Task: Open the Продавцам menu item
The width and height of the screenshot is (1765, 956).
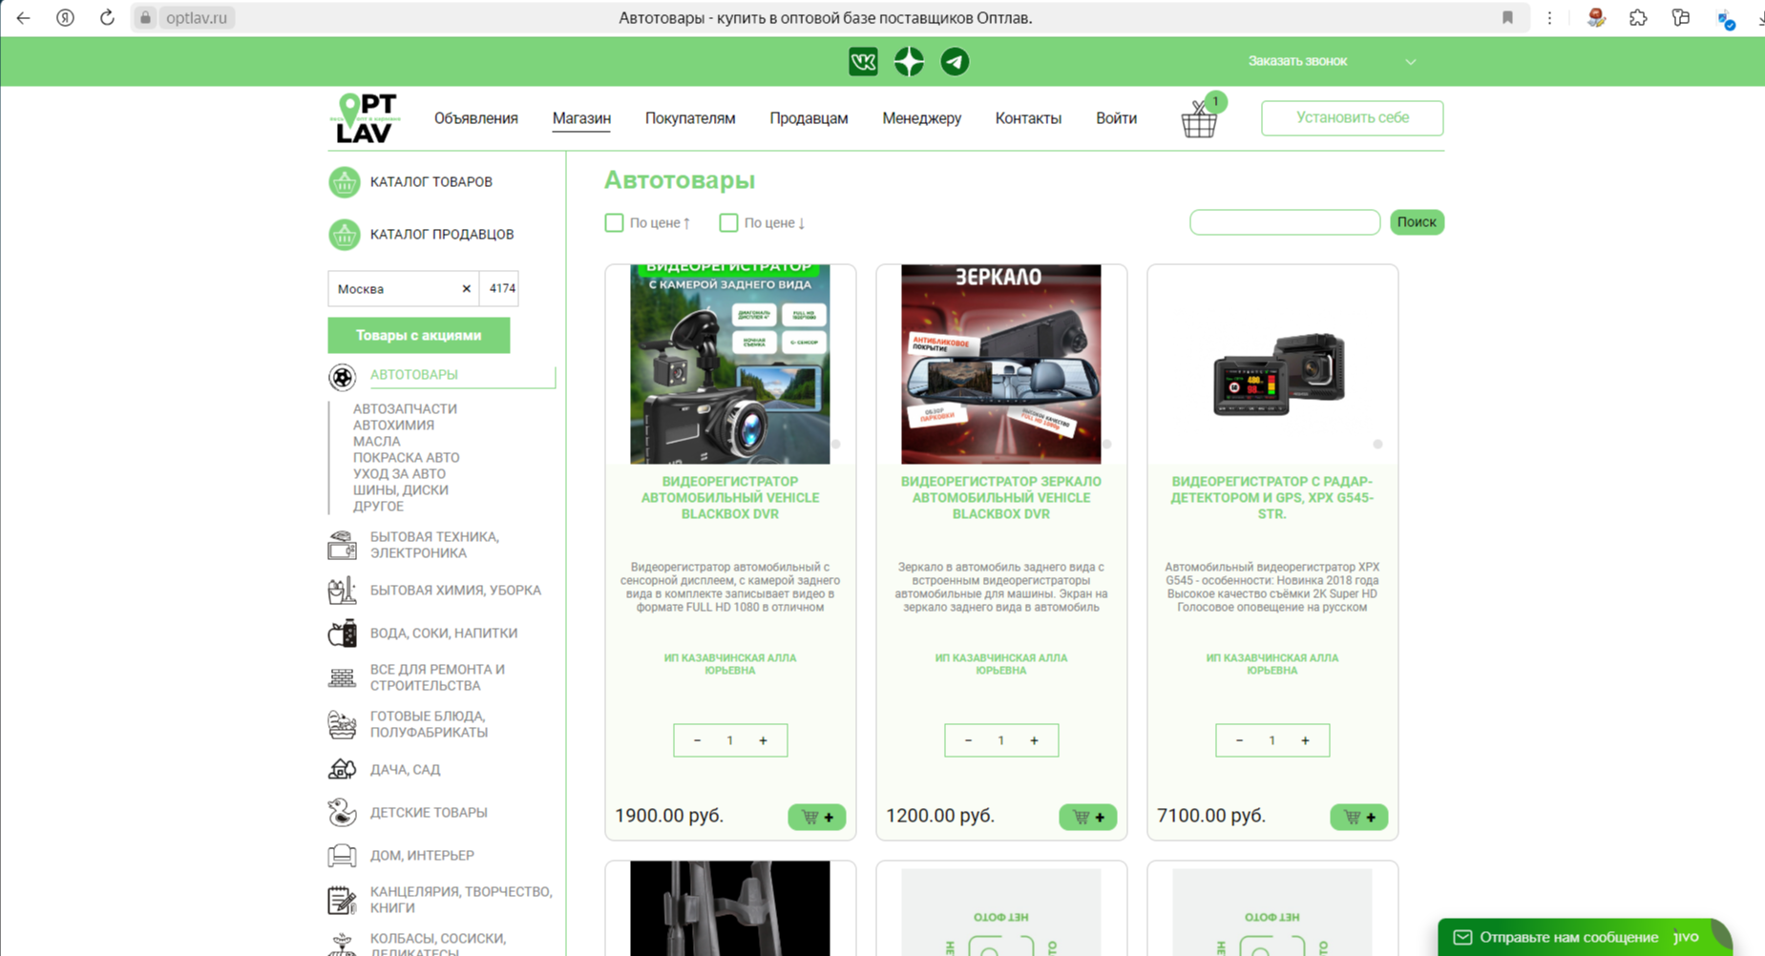Action: pos(809,118)
